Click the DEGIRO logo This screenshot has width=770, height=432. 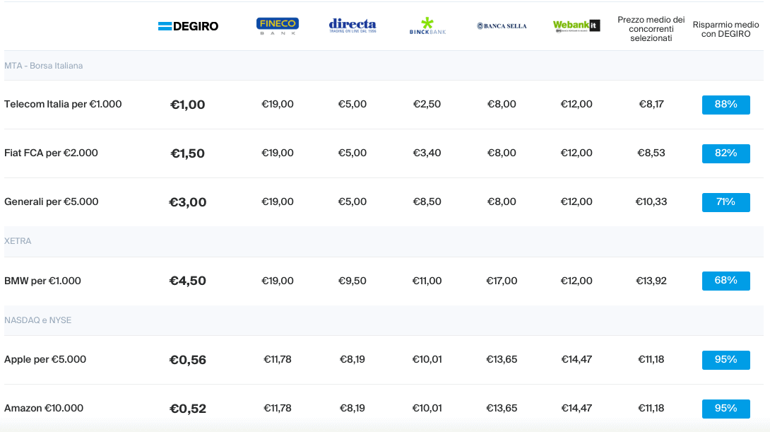(188, 26)
